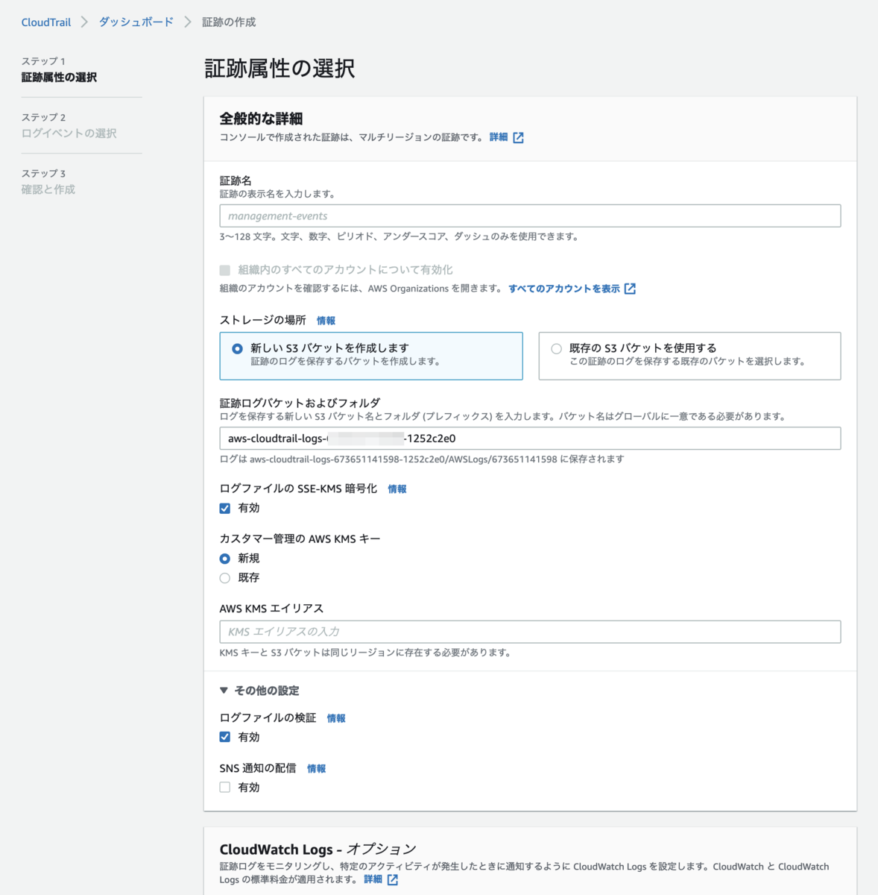Choose 既存 for customer managed KMS key

coord(225,578)
